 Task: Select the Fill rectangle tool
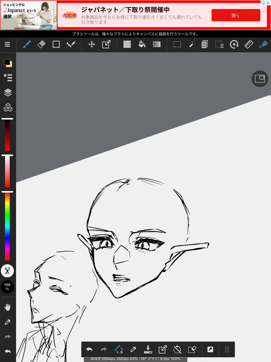coord(127,44)
